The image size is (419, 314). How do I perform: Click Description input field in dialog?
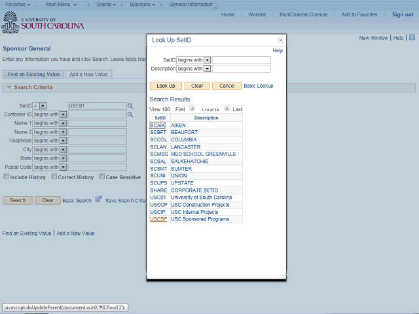[x=242, y=69]
